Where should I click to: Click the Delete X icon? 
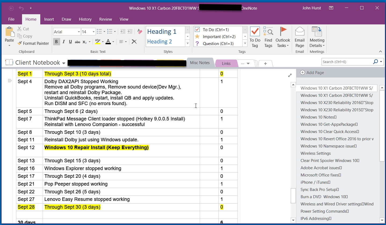[x=134, y=42]
